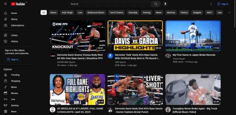236x115 pixels.
Task: Select the Gadgets filter chip
Action: coord(197,12)
